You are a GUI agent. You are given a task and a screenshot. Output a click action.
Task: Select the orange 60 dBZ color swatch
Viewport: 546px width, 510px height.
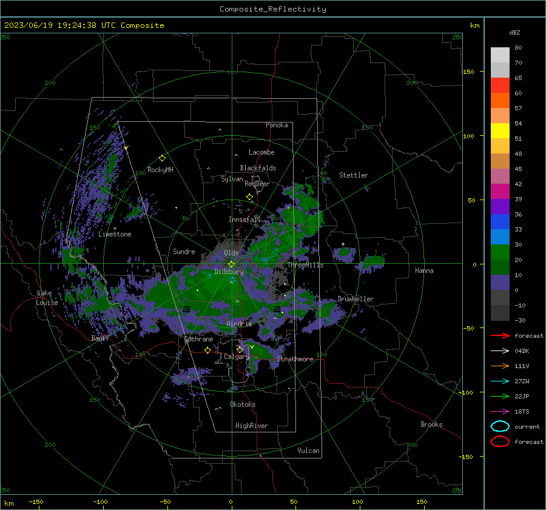click(500, 100)
